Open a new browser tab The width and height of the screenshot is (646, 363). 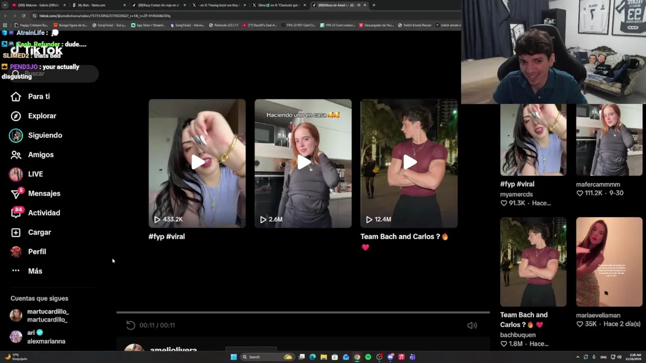[373, 5]
